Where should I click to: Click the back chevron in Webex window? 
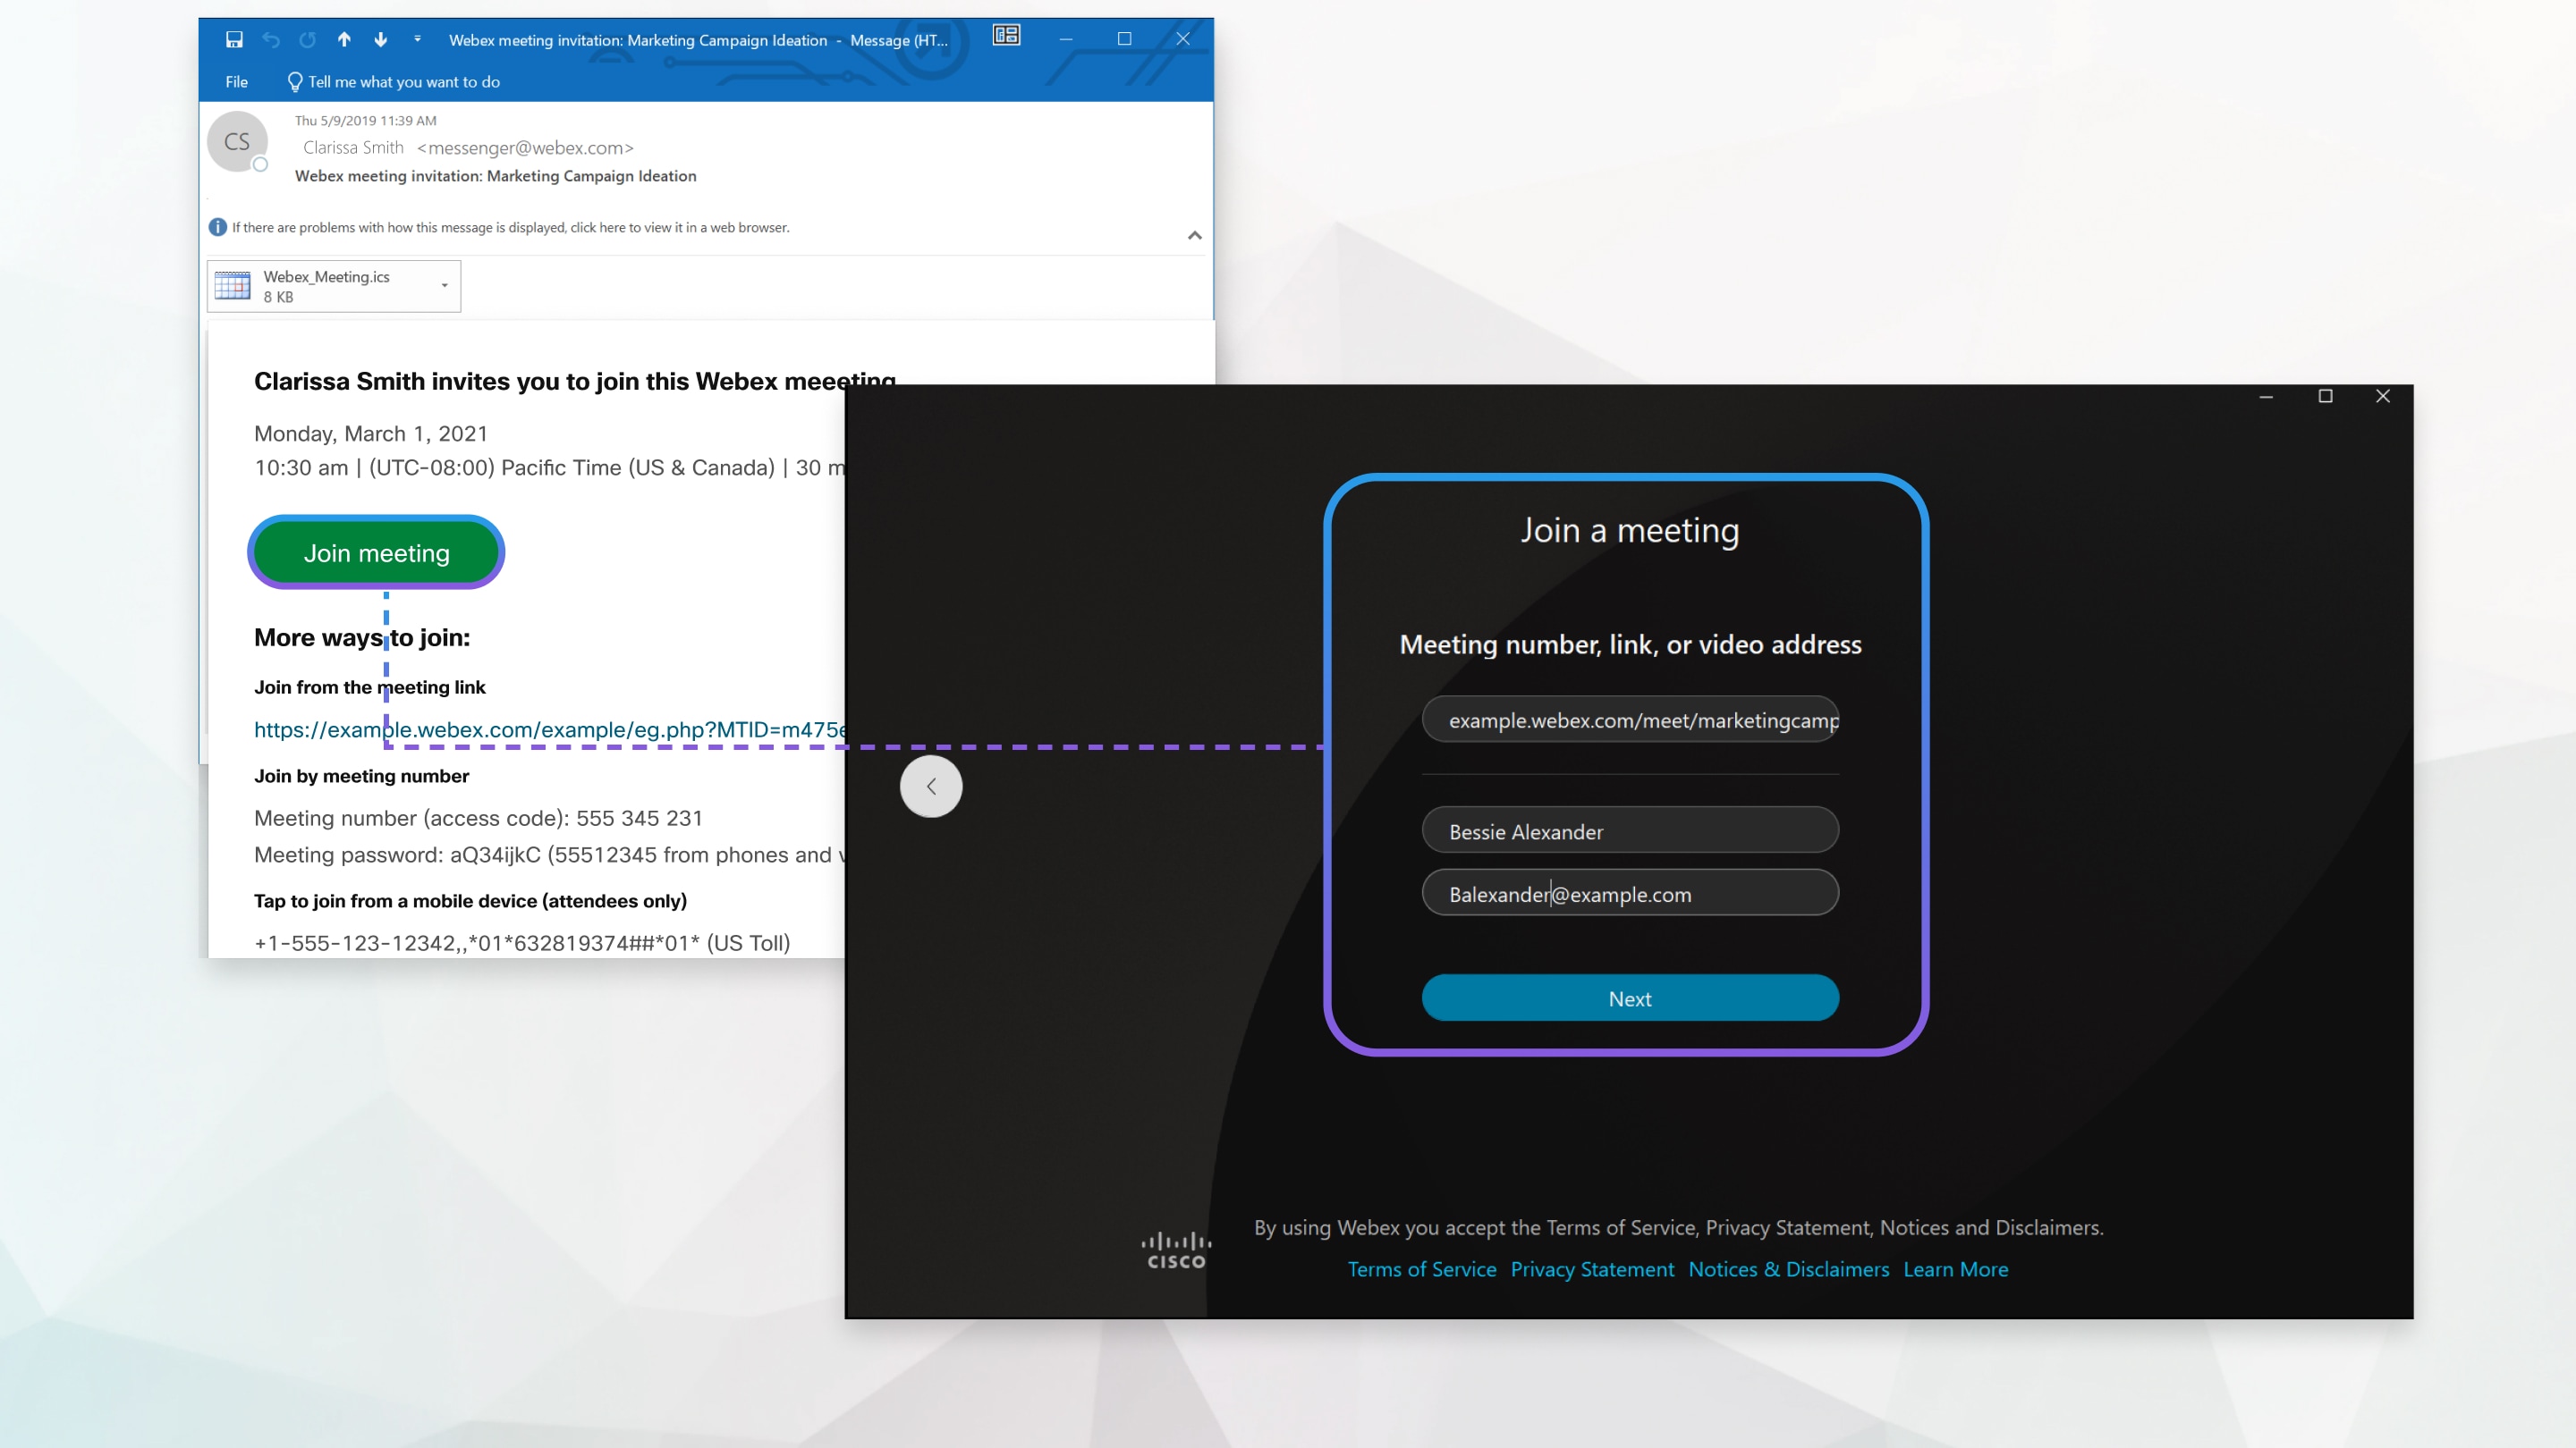pos(931,787)
